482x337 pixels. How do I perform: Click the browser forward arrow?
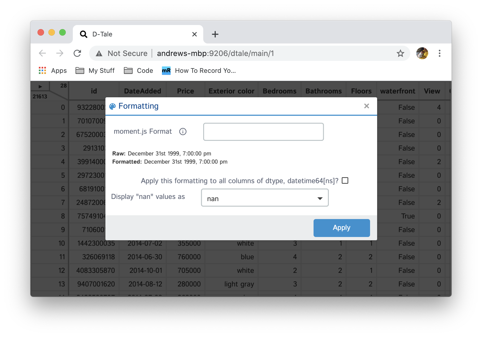pos(60,53)
